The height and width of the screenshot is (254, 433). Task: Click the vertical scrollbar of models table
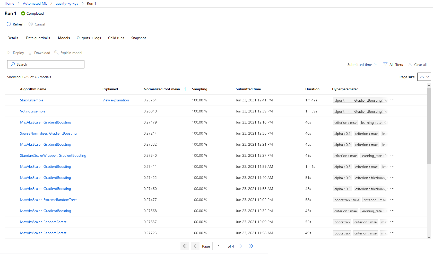pyautogui.click(x=429, y=126)
